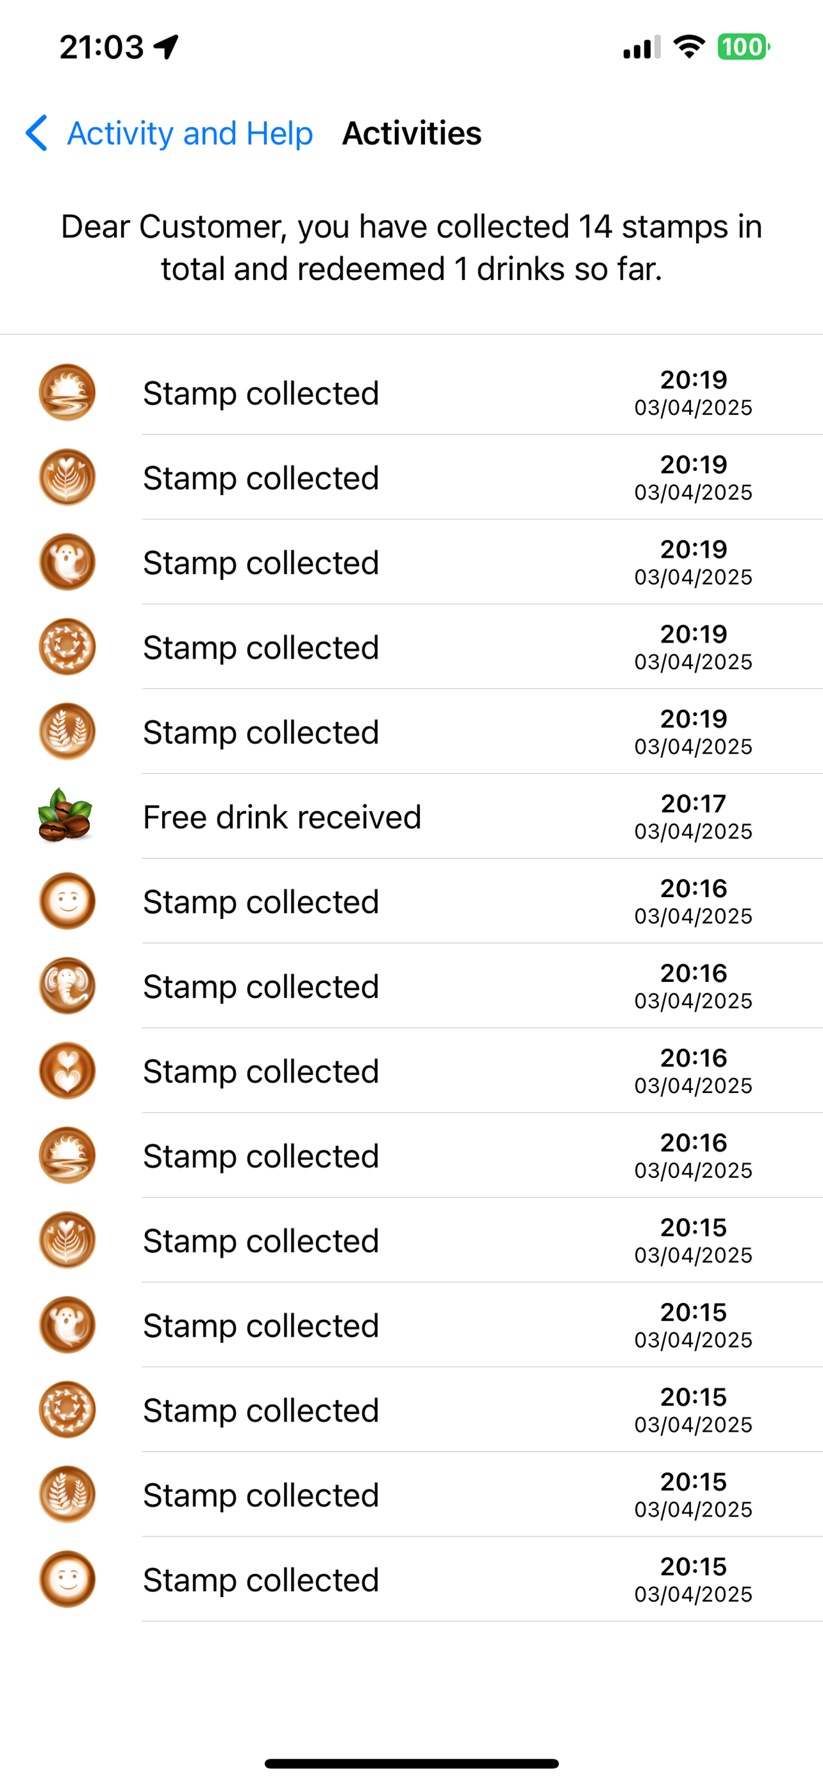823x1784 pixels.
Task: Tap the topmost sunrise latte art stamp
Action: (x=67, y=392)
